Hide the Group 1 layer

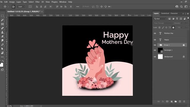click(155, 45)
